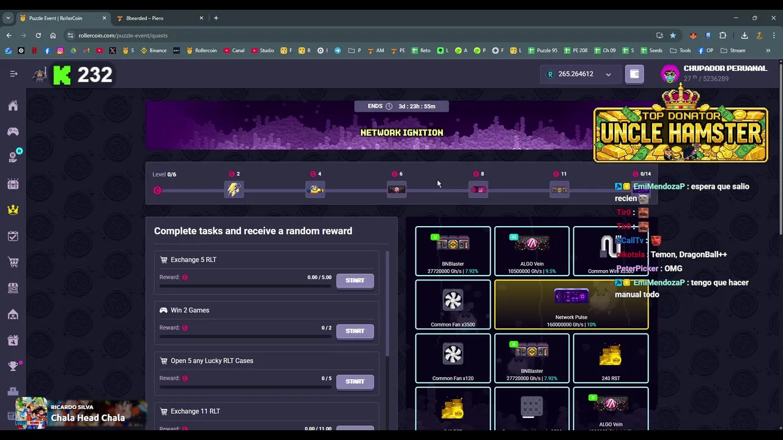The image size is (783, 440).
Task: Start the Exchange 5 RLT task
Action: [x=355, y=280]
